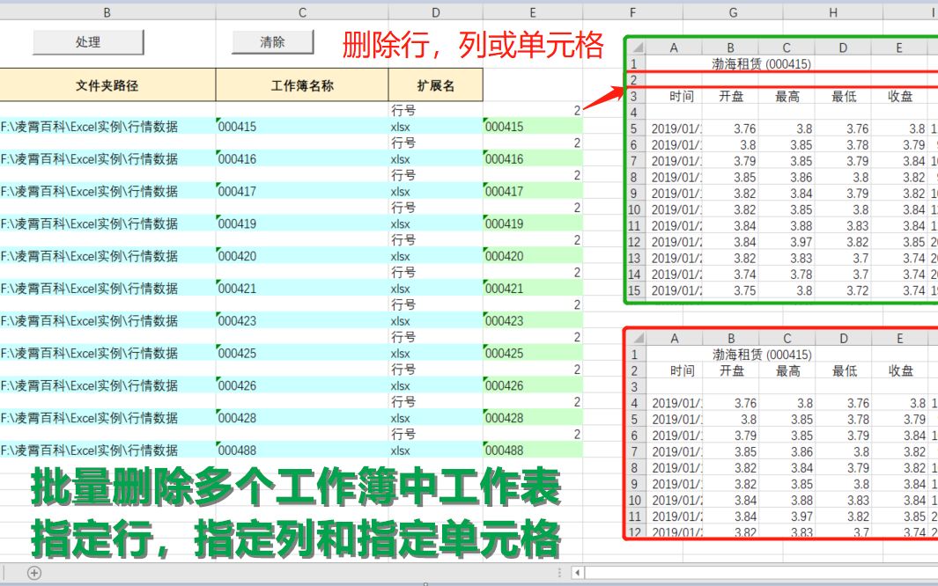Image resolution: width=938 pixels, height=586 pixels.
Task: Select workbook name cell 000416 in column C
Action: pyautogui.click(x=302, y=158)
